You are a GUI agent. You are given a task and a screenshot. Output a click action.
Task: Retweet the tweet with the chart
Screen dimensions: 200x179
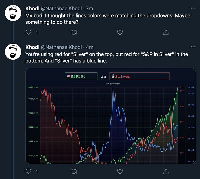click(75, 171)
